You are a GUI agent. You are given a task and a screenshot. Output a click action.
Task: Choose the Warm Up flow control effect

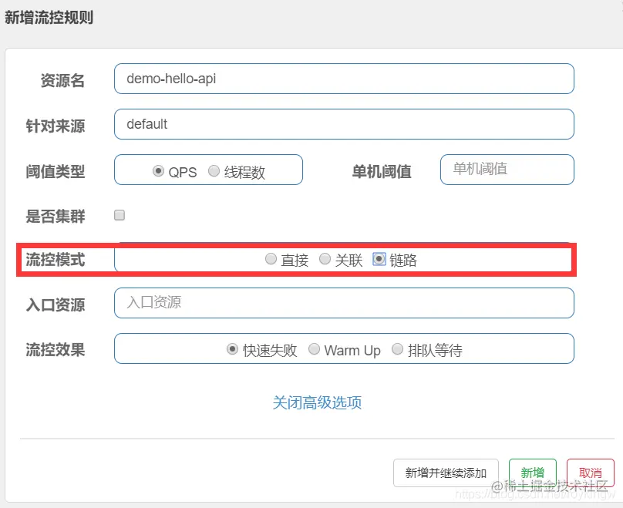click(x=315, y=349)
